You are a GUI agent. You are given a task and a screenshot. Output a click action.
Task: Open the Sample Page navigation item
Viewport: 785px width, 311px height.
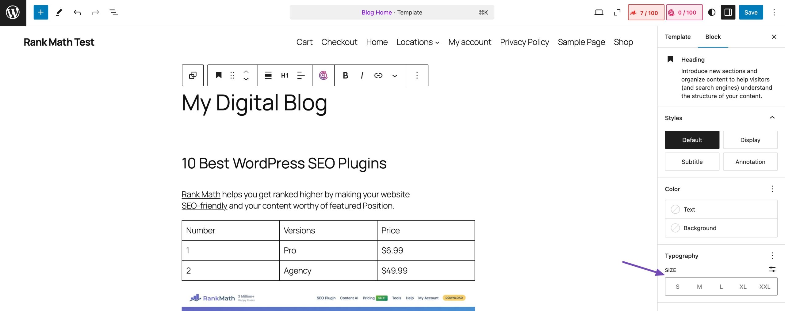(x=581, y=42)
